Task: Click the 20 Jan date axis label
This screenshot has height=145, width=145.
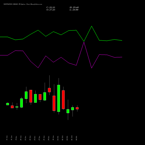Action: (21, 138)
